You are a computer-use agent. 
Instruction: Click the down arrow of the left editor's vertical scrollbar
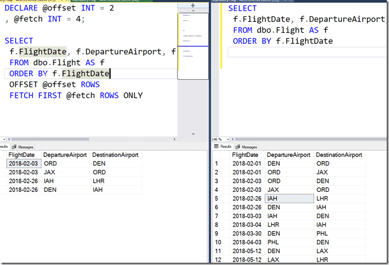(193, 134)
